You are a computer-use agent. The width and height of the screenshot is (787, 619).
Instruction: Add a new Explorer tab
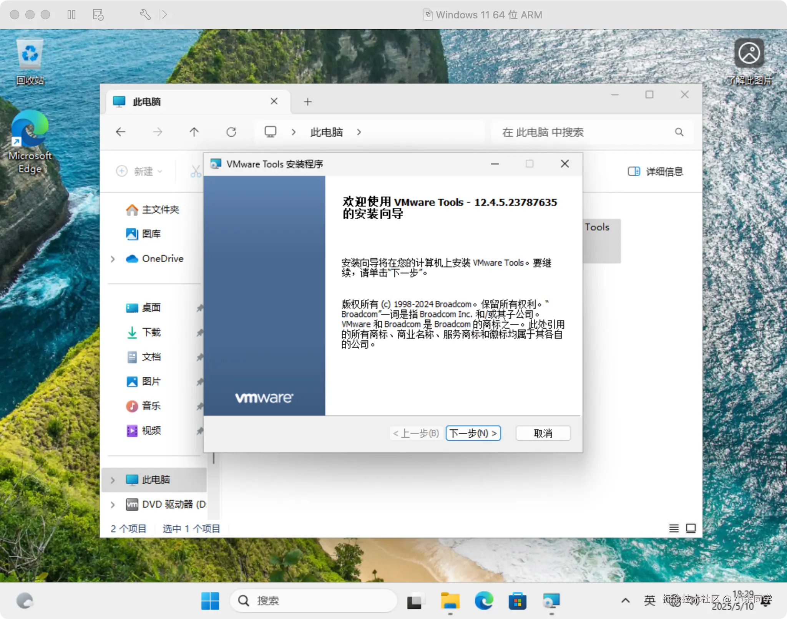click(307, 102)
